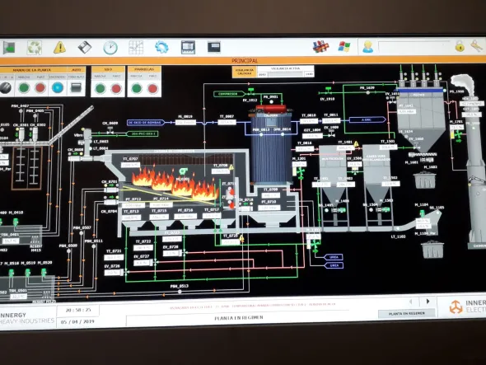Click the warning triangle beside TT_0708

click(231, 167)
